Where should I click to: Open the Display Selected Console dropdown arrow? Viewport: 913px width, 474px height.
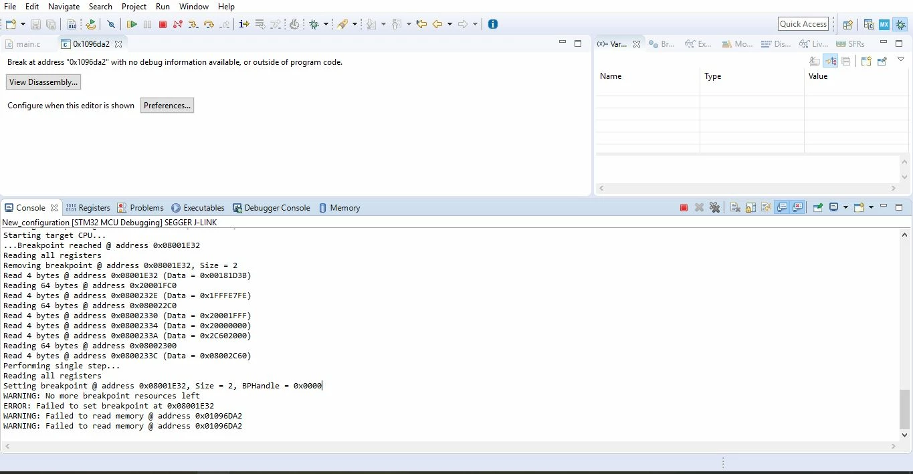tap(845, 208)
